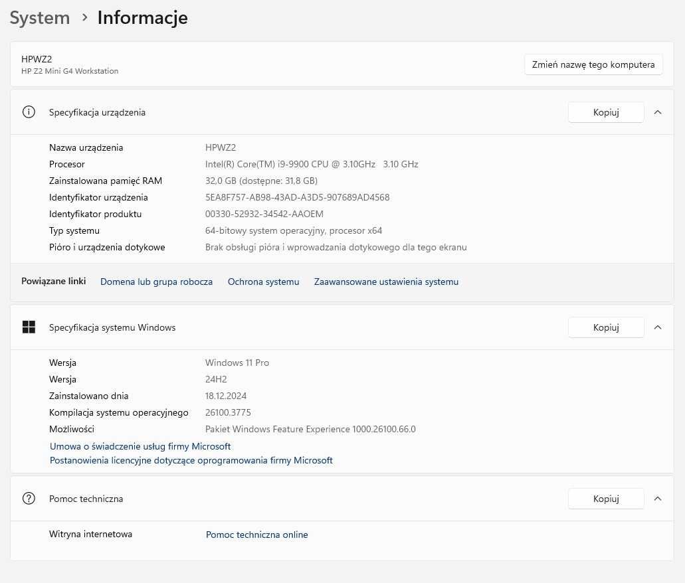Click OS build value 26100.3775
Screen dimensions: 685x583
click(x=228, y=412)
